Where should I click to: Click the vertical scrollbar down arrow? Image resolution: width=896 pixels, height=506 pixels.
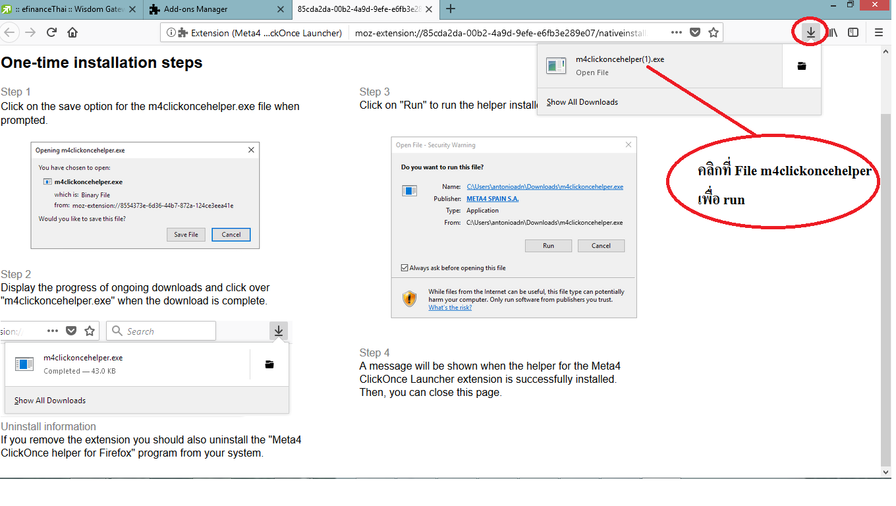885,472
